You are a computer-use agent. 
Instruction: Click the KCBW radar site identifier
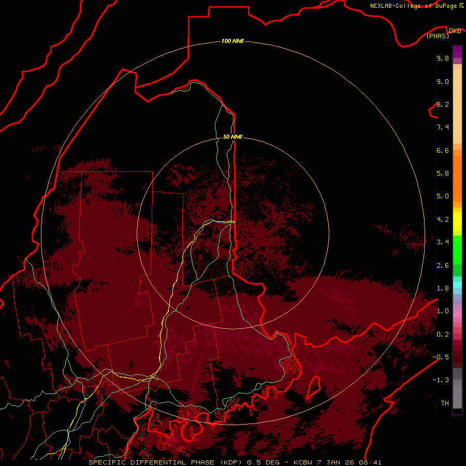304,462
